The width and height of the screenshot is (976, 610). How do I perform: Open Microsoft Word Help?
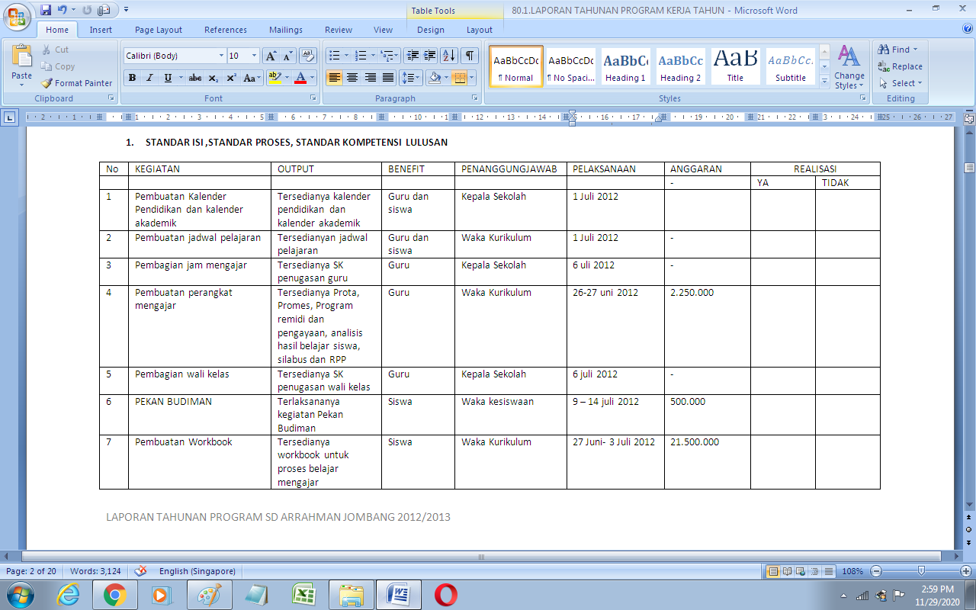(x=968, y=29)
